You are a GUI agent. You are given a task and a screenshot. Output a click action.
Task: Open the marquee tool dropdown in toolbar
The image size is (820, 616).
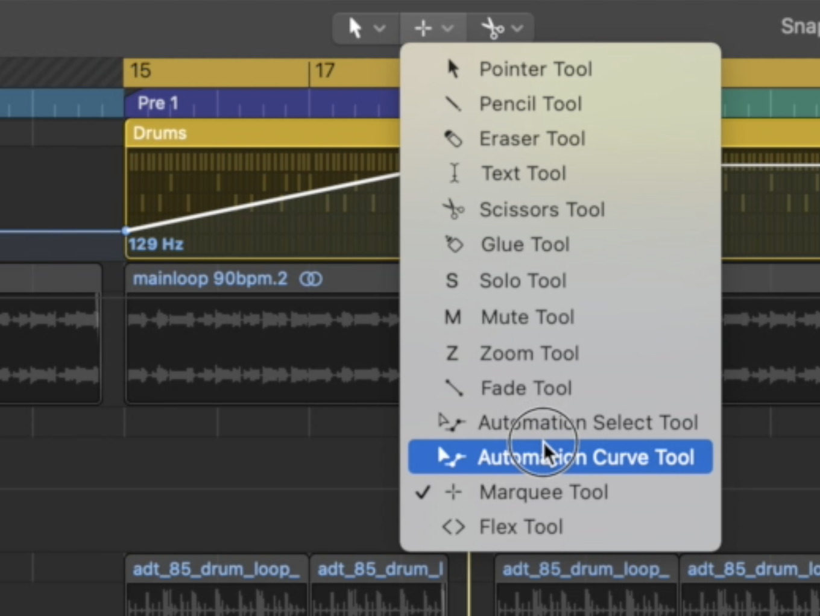coord(433,28)
